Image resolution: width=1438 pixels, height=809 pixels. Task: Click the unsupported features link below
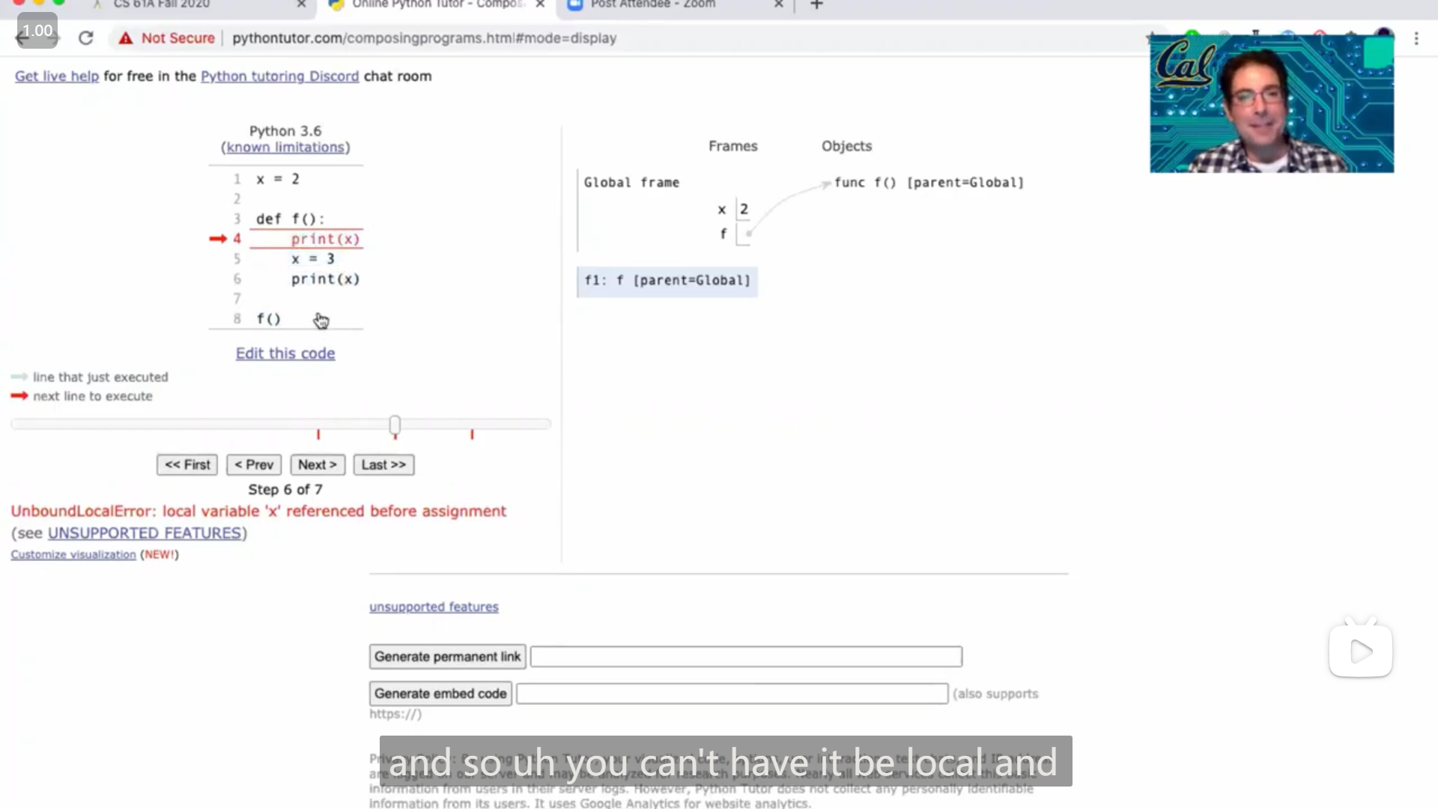pyautogui.click(x=434, y=607)
